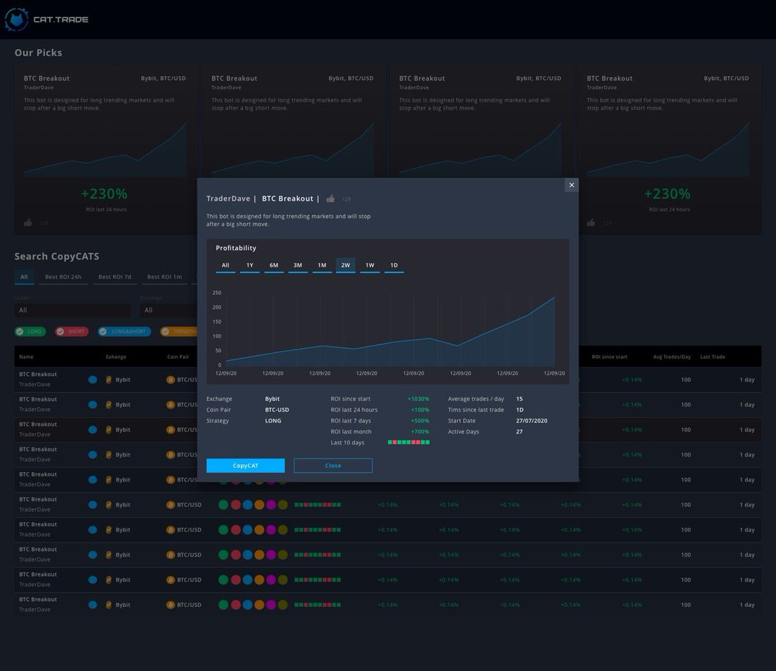Sort by the Name column header
Screen dimensions: 776x671
click(26, 357)
